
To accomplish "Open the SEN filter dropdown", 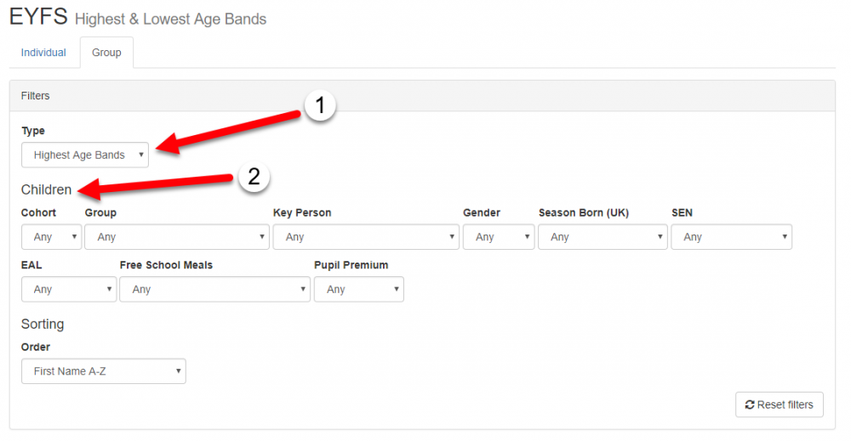I will point(731,237).
